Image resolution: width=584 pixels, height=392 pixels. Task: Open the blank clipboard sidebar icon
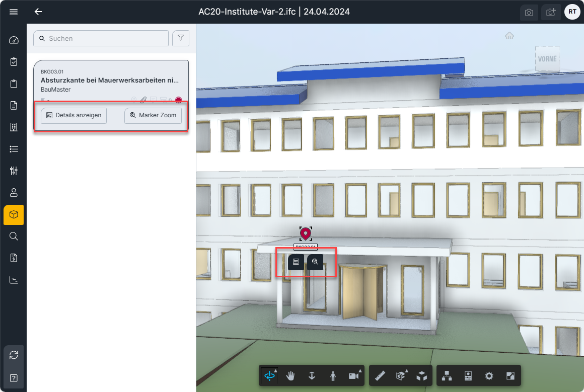pyautogui.click(x=14, y=84)
